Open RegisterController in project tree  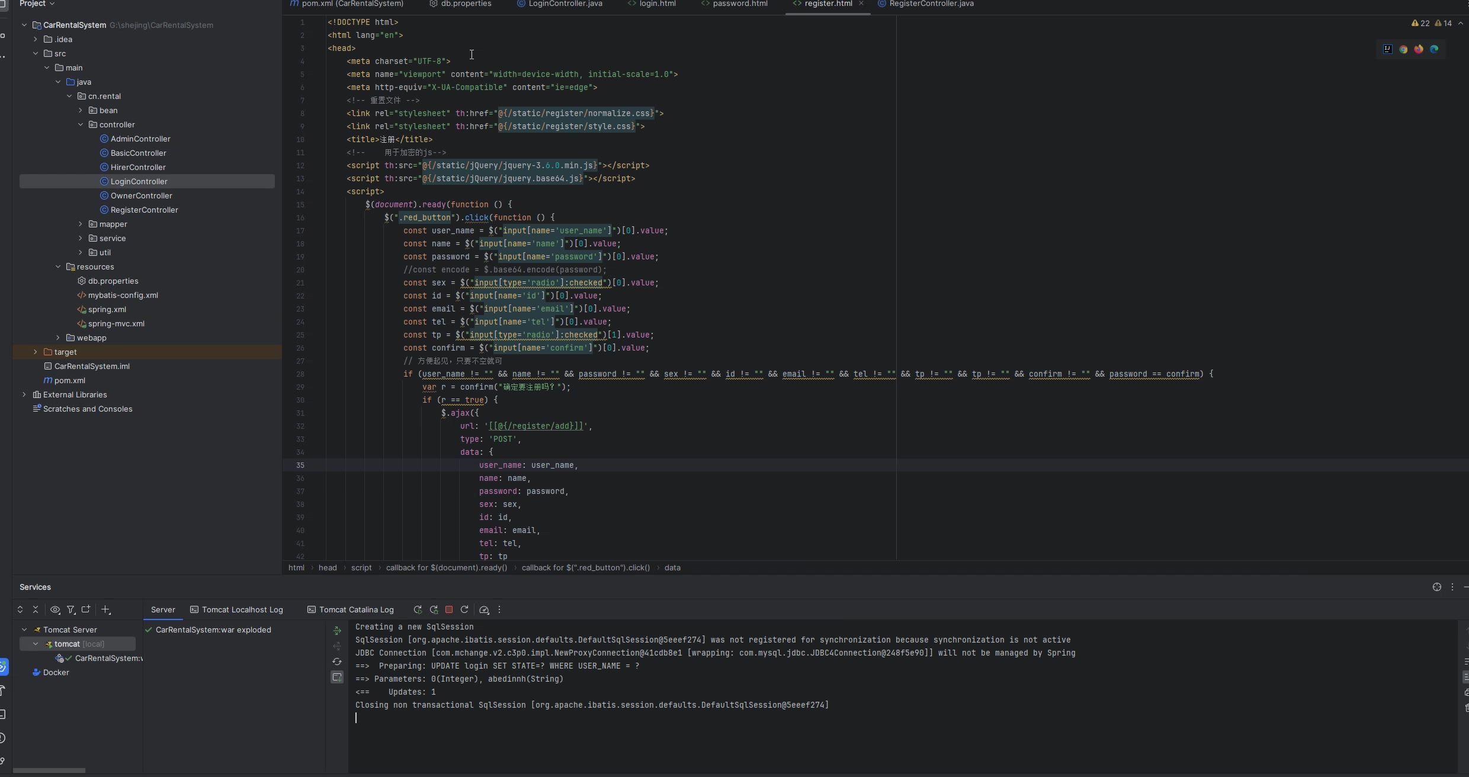coord(144,210)
